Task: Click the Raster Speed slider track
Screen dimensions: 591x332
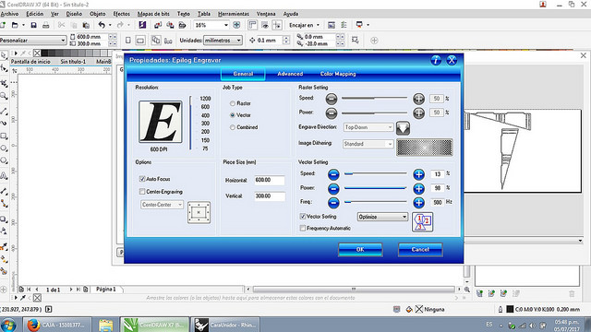Action: pos(374,99)
